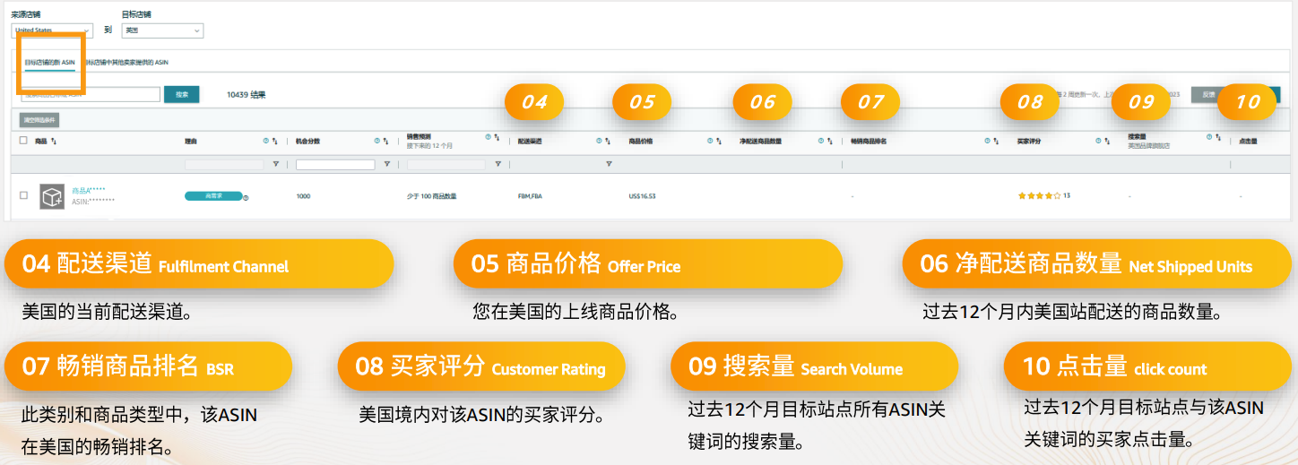Tick the select-all checkbox in table header
1298x465 pixels.
23,141
